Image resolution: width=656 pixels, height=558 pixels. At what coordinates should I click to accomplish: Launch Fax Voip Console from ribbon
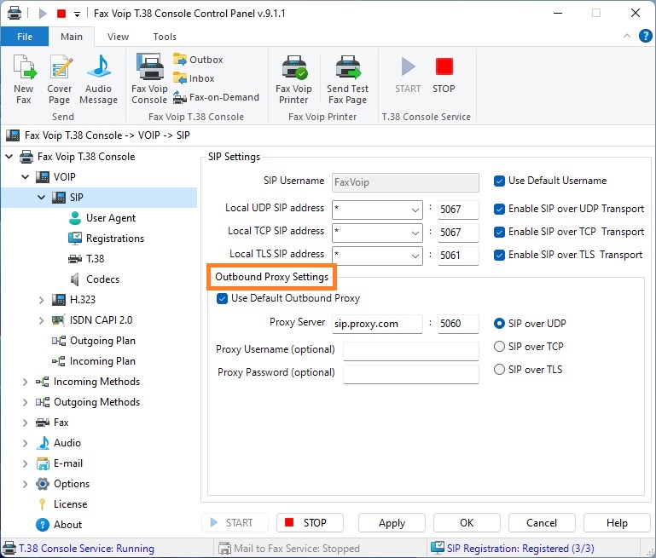pos(149,79)
